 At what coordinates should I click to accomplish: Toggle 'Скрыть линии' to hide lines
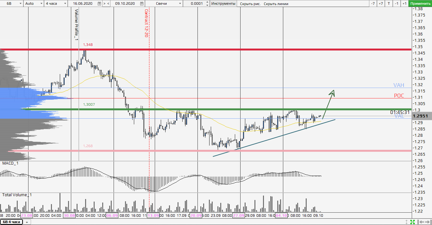point(276,4)
